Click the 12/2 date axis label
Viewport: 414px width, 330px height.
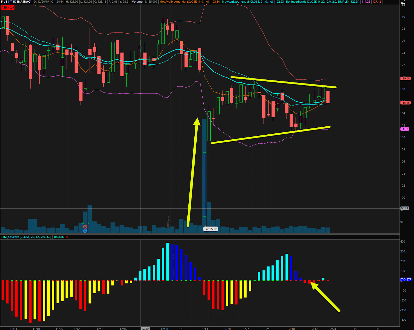pyautogui.click(x=77, y=329)
